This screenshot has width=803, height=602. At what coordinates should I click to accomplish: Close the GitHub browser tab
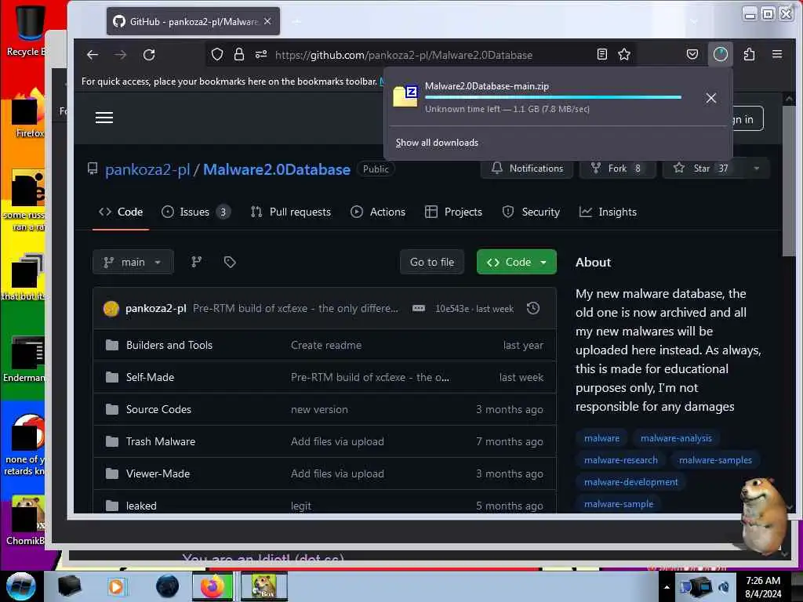click(267, 21)
